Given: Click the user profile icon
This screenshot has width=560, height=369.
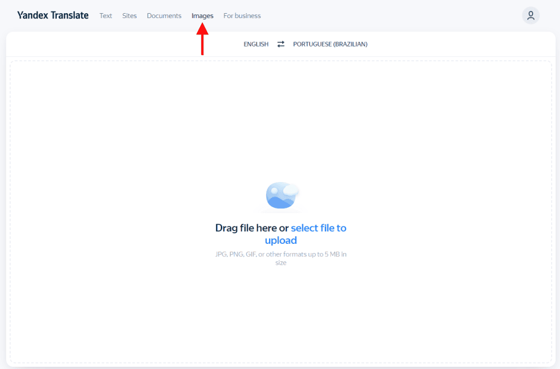Looking at the screenshot, I should coord(530,16).
